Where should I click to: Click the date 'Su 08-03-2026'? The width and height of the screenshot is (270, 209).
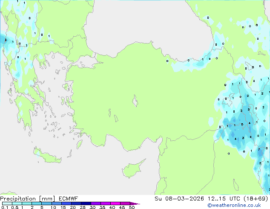tap(179, 199)
